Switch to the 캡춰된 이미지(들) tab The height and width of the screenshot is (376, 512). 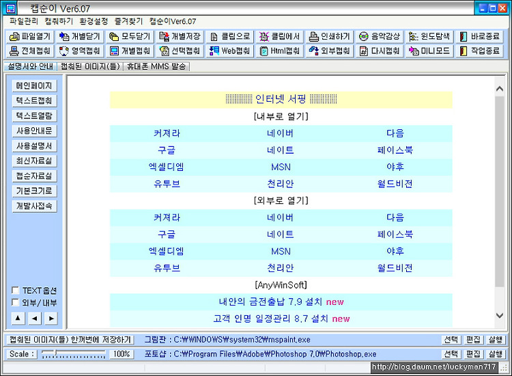90,66
